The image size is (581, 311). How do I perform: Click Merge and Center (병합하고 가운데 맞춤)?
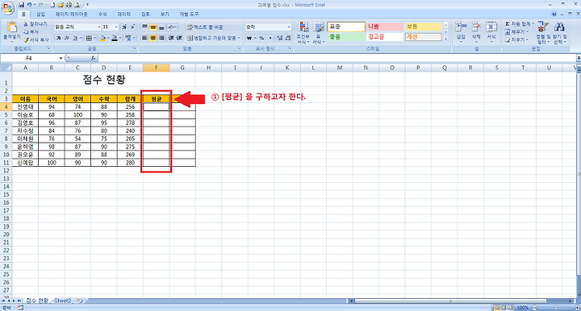(x=213, y=38)
